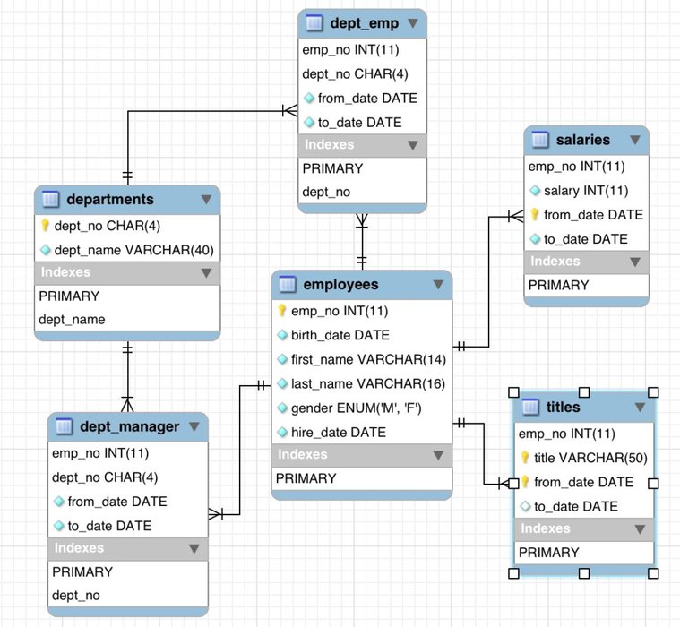The image size is (680, 627).
Task: Collapse the Indexes section of titles
Action: click(640, 529)
